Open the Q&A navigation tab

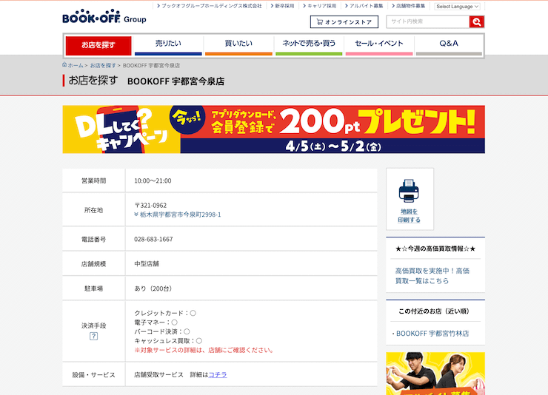(449, 45)
